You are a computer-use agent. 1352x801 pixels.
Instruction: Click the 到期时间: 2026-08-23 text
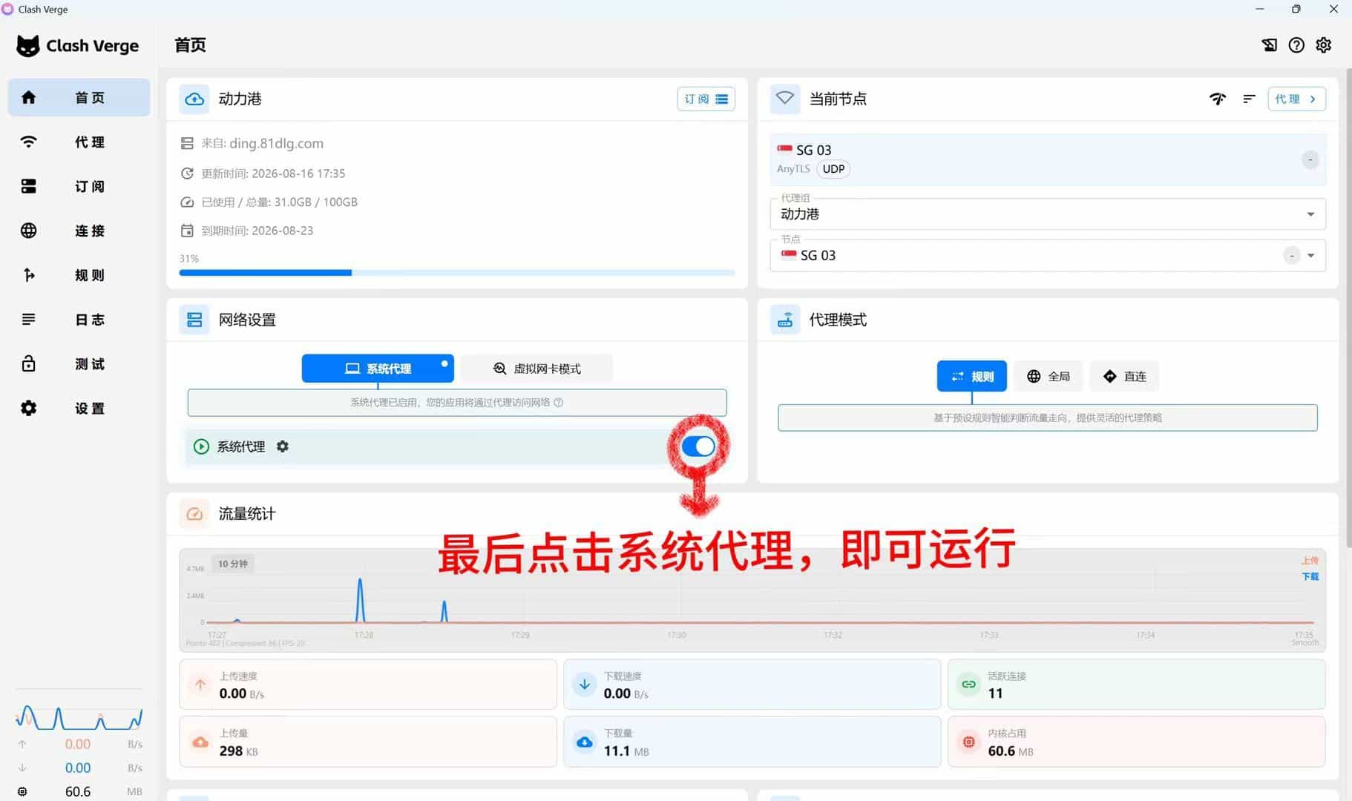point(257,231)
